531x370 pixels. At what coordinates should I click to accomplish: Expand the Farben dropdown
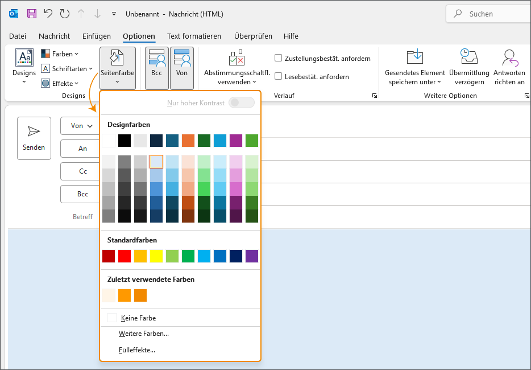pos(60,54)
